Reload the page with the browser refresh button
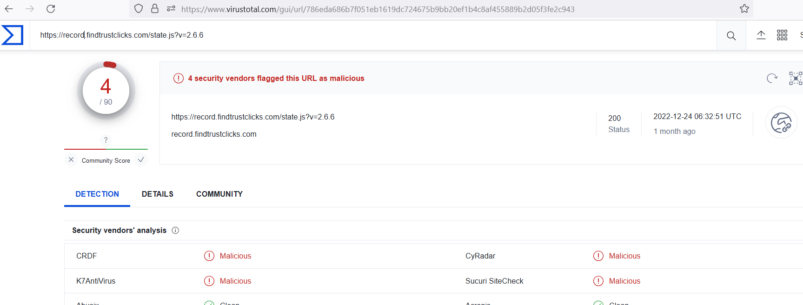Screen dimensions: 803x305 click(51, 8)
